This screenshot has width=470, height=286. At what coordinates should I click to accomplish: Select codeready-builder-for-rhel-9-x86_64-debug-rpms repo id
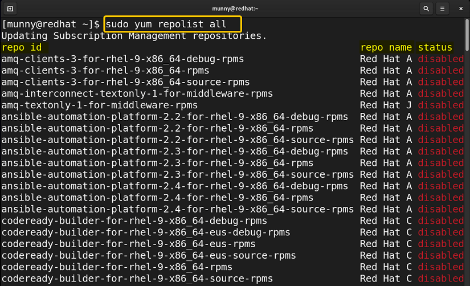(x=134, y=220)
